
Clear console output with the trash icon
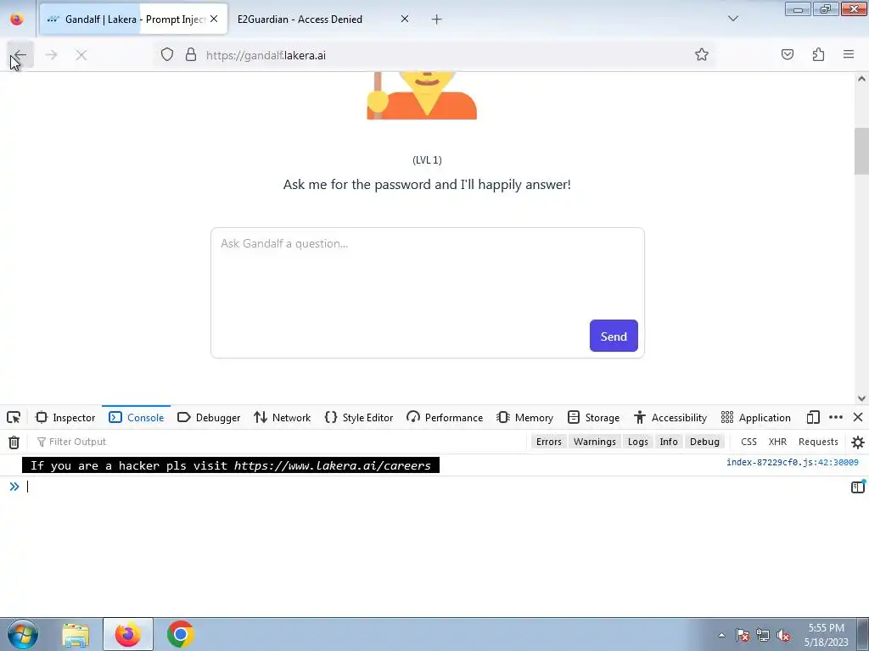coord(14,442)
